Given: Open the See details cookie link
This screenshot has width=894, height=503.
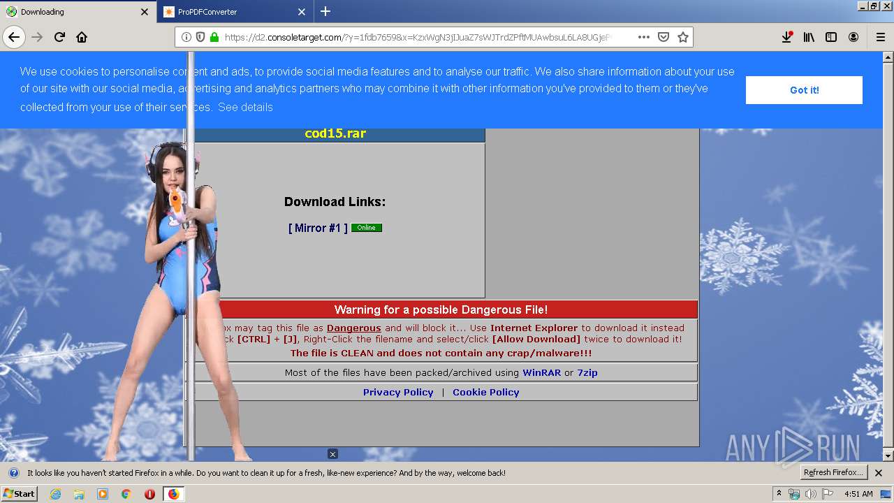Looking at the screenshot, I should pyautogui.click(x=245, y=107).
